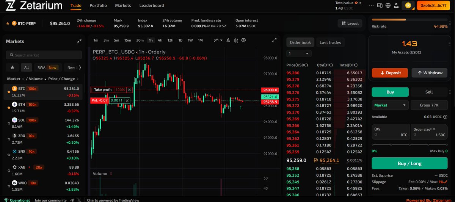Switch chart to 15m interval

tap(128, 40)
